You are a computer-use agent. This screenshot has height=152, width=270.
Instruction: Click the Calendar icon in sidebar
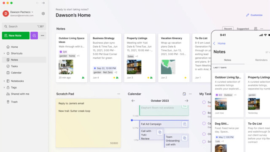8,73
